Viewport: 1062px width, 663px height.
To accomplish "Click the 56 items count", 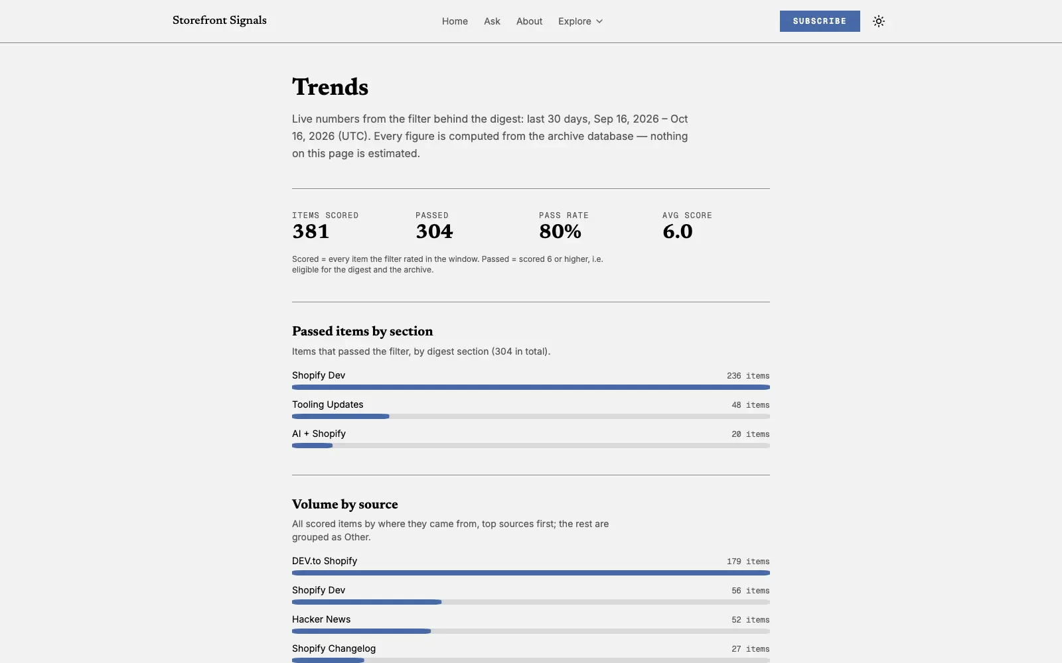I will click(x=751, y=591).
